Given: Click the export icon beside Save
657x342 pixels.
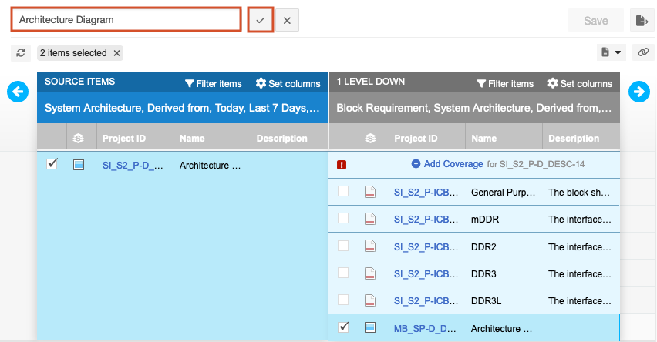Looking at the screenshot, I should 641,21.
